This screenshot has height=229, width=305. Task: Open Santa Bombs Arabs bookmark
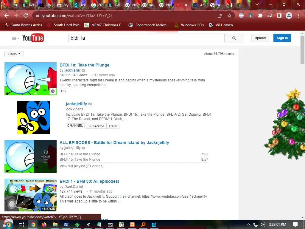tap(23, 25)
